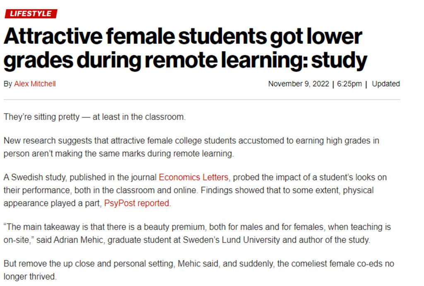Click the word "By" before the author name

pos(8,84)
